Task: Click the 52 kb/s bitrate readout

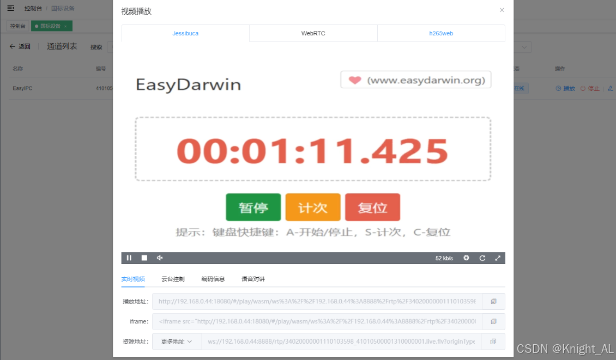Action: click(444, 258)
